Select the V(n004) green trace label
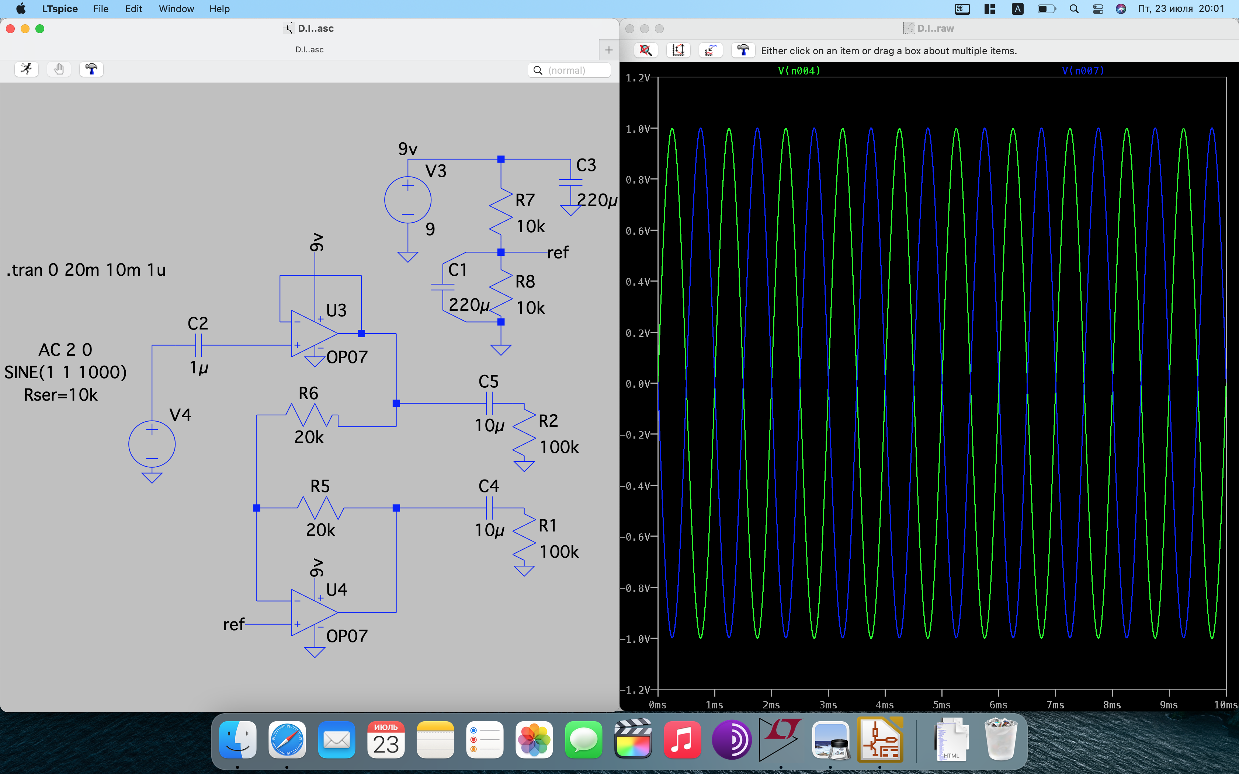Screen dimensions: 1239x774 pyautogui.click(x=799, y=71)
